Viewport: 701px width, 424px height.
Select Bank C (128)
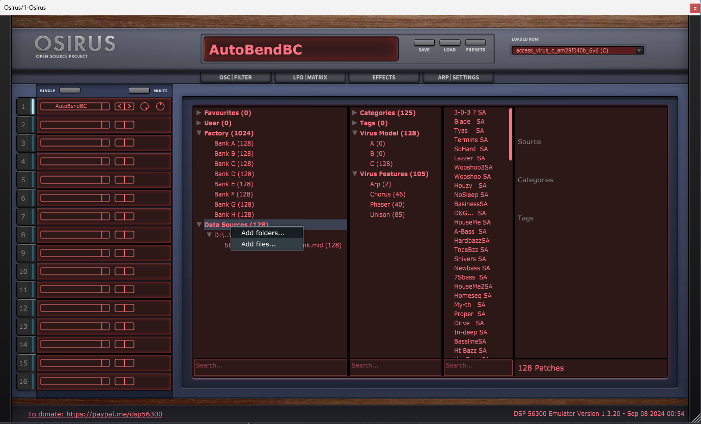pos(234,164)
